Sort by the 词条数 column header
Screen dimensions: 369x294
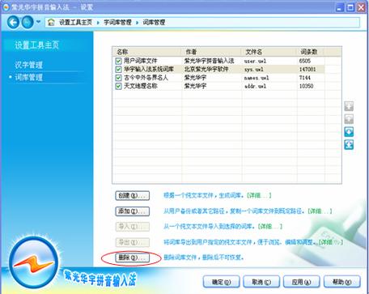[x=310, y=52]
